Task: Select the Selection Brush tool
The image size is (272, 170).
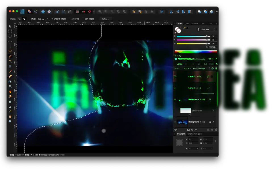Action: [x=10, y=56]
